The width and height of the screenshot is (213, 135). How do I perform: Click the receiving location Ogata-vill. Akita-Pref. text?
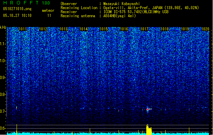pyautogui.click(x=151, y=8)
